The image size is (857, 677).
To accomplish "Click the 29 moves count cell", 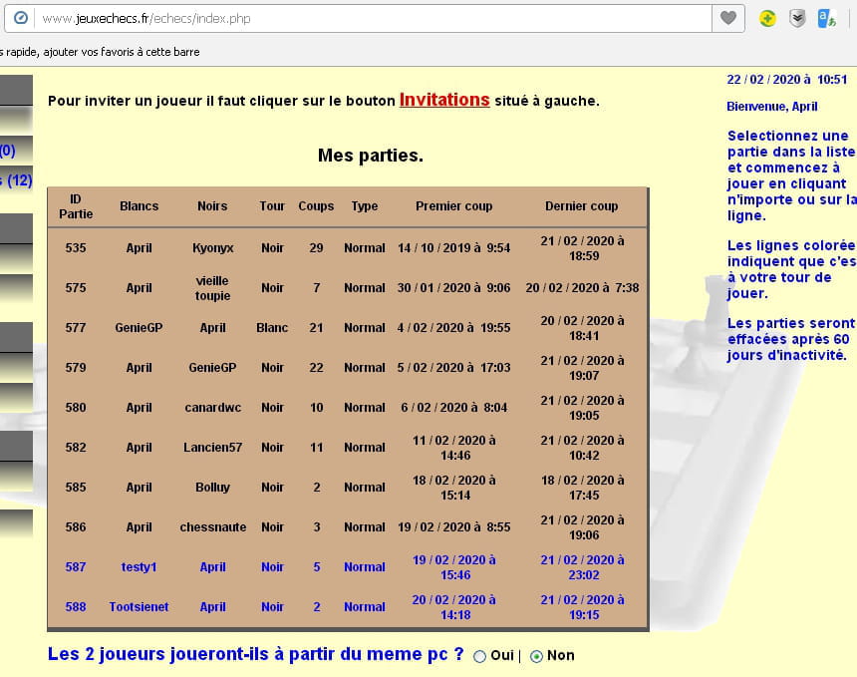I will 316,248.
